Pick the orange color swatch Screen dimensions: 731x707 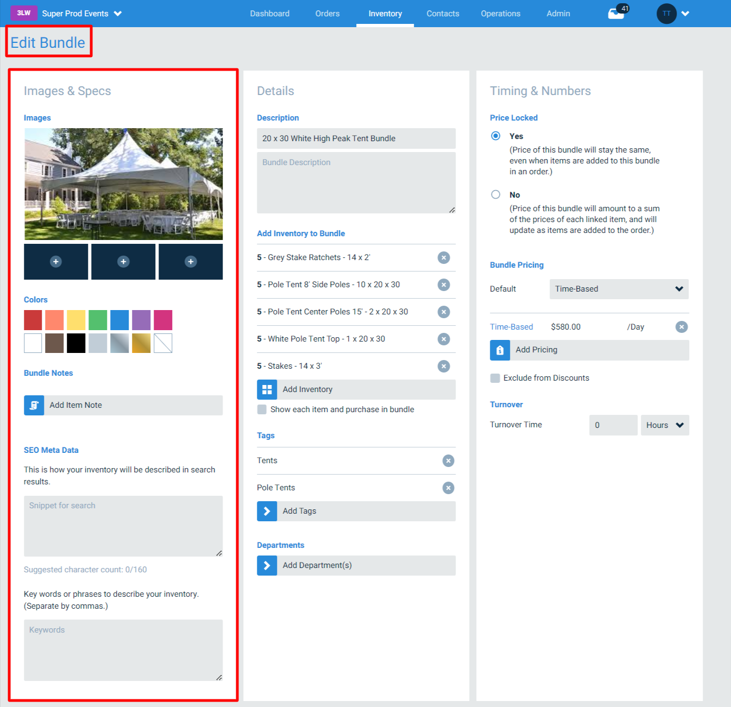tap(54, 320)
